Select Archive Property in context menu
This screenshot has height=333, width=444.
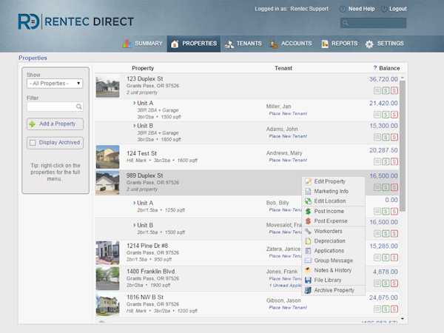coord(333,290)
